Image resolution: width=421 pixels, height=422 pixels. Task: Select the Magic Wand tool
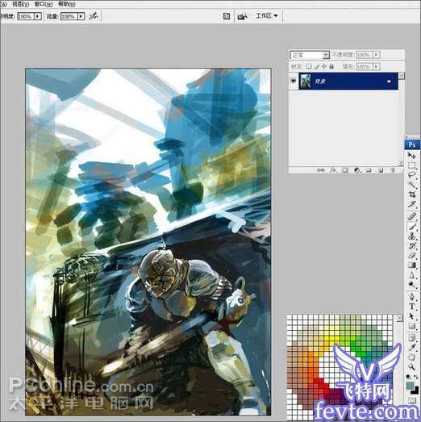[411, 185]
